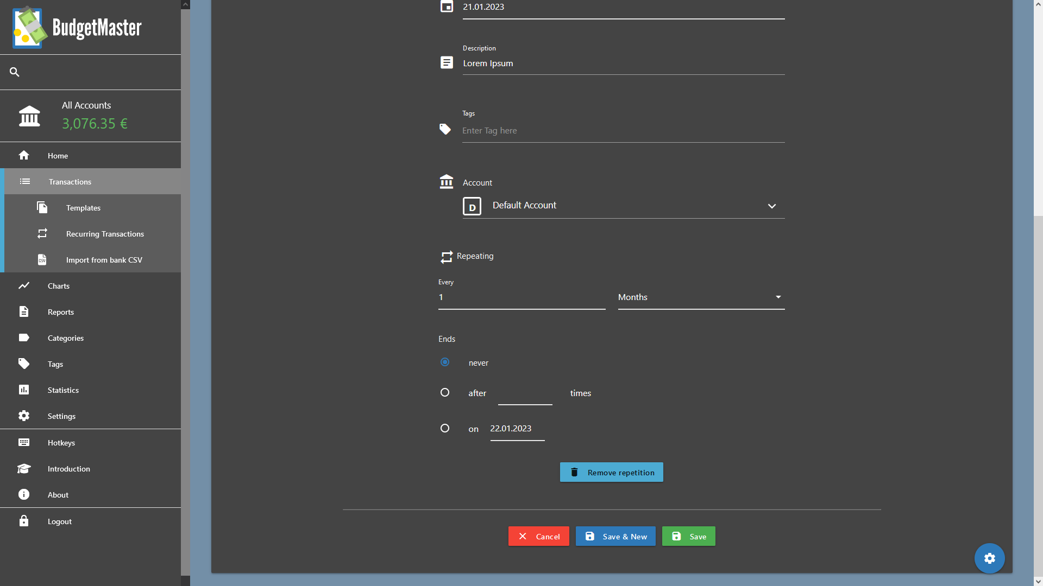Go to Recurring Transactions submenu entry
This screenshot has height=586, width=1043.
pos(92,233)
